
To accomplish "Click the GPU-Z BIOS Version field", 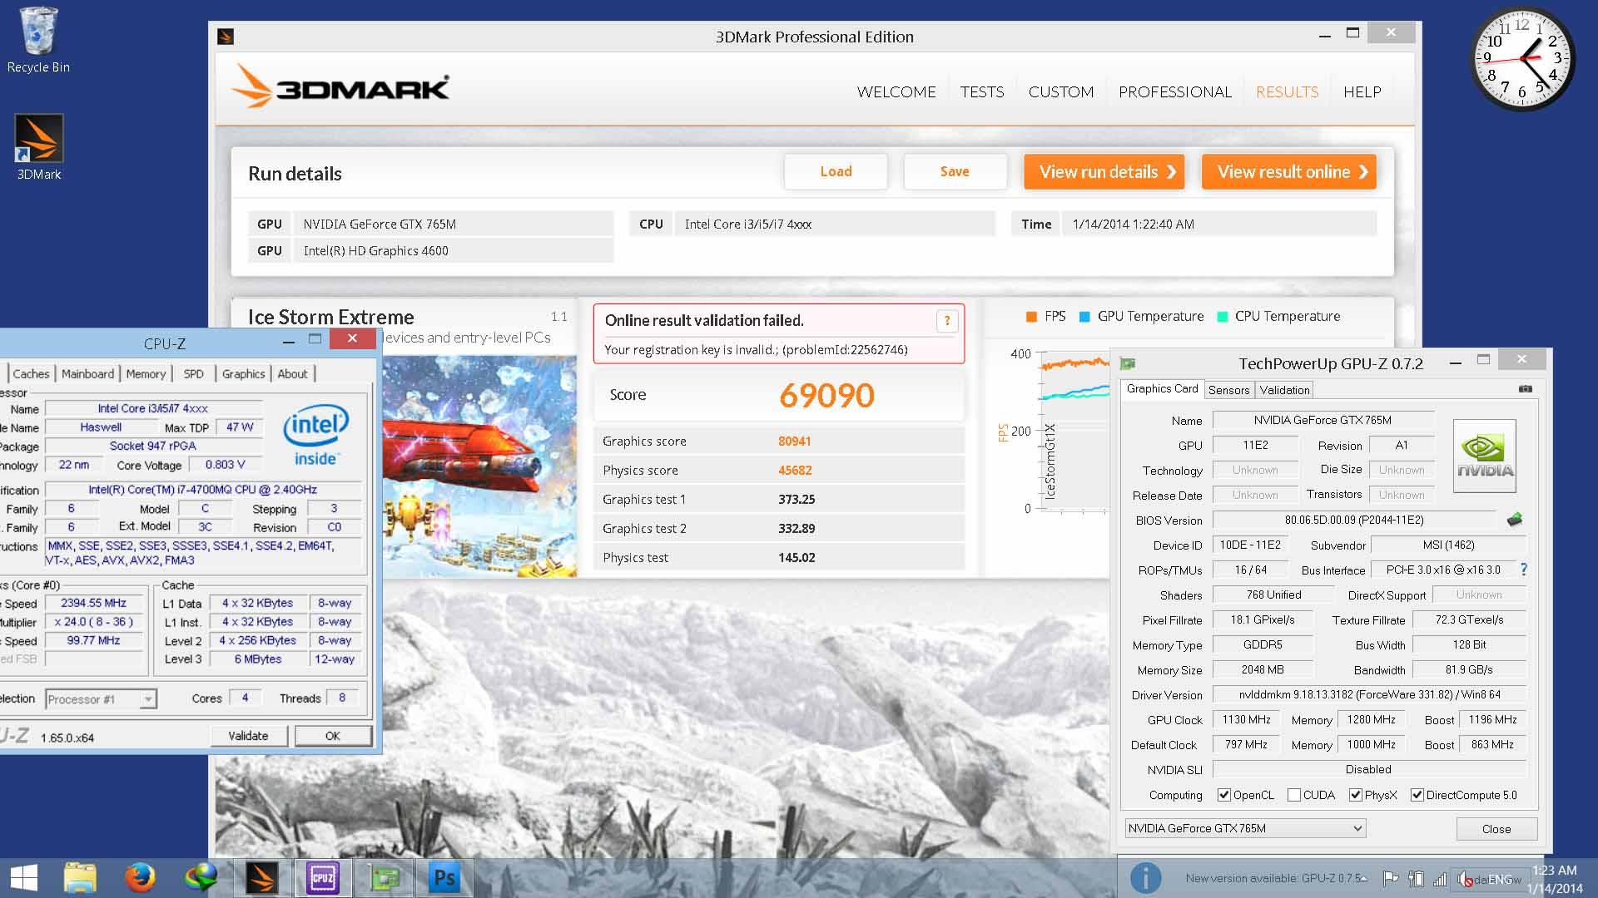I will pos(1354,520).
